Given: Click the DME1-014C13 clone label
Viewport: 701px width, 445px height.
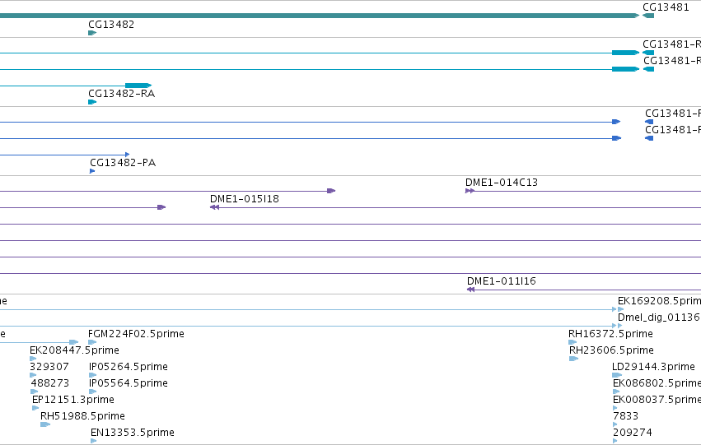Looking at the screenshot, I should click(x=502, y=183).
